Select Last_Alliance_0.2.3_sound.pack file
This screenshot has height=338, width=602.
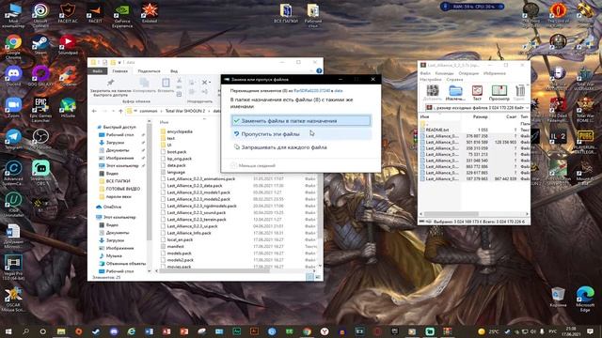tap(197, 213)
